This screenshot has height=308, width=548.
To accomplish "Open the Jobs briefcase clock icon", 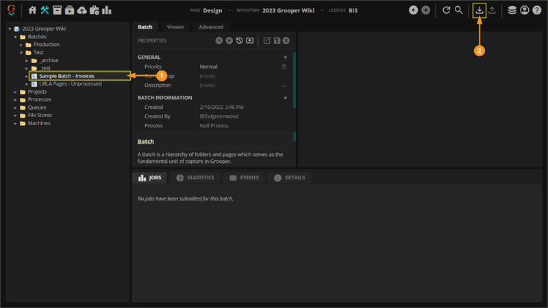I will coord(95,10).
